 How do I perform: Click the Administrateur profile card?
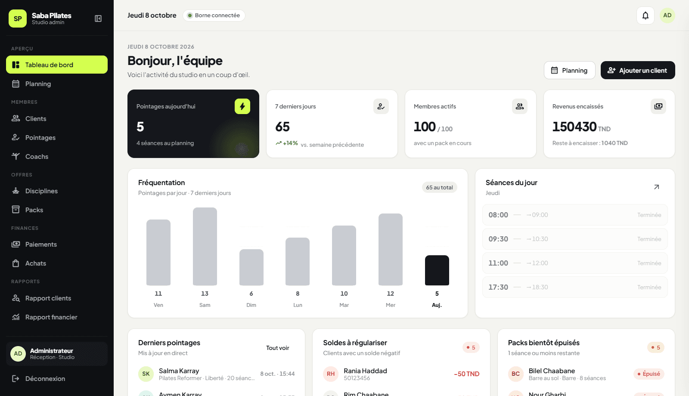point(57,354)
